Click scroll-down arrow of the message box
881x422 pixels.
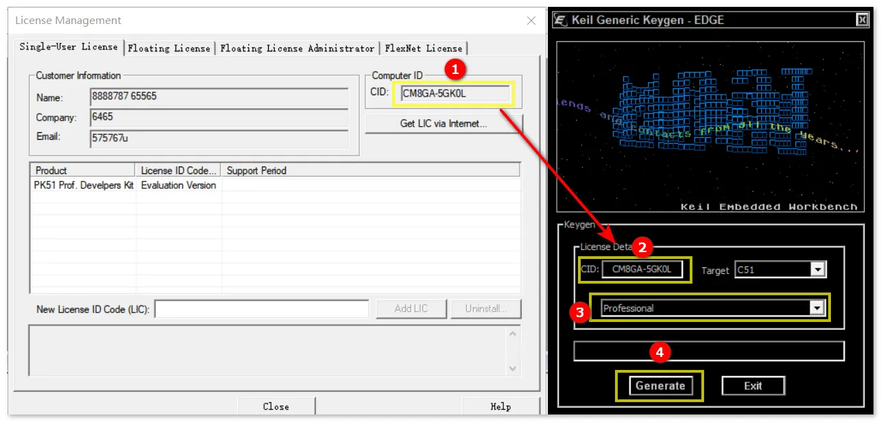click(513, 369)
